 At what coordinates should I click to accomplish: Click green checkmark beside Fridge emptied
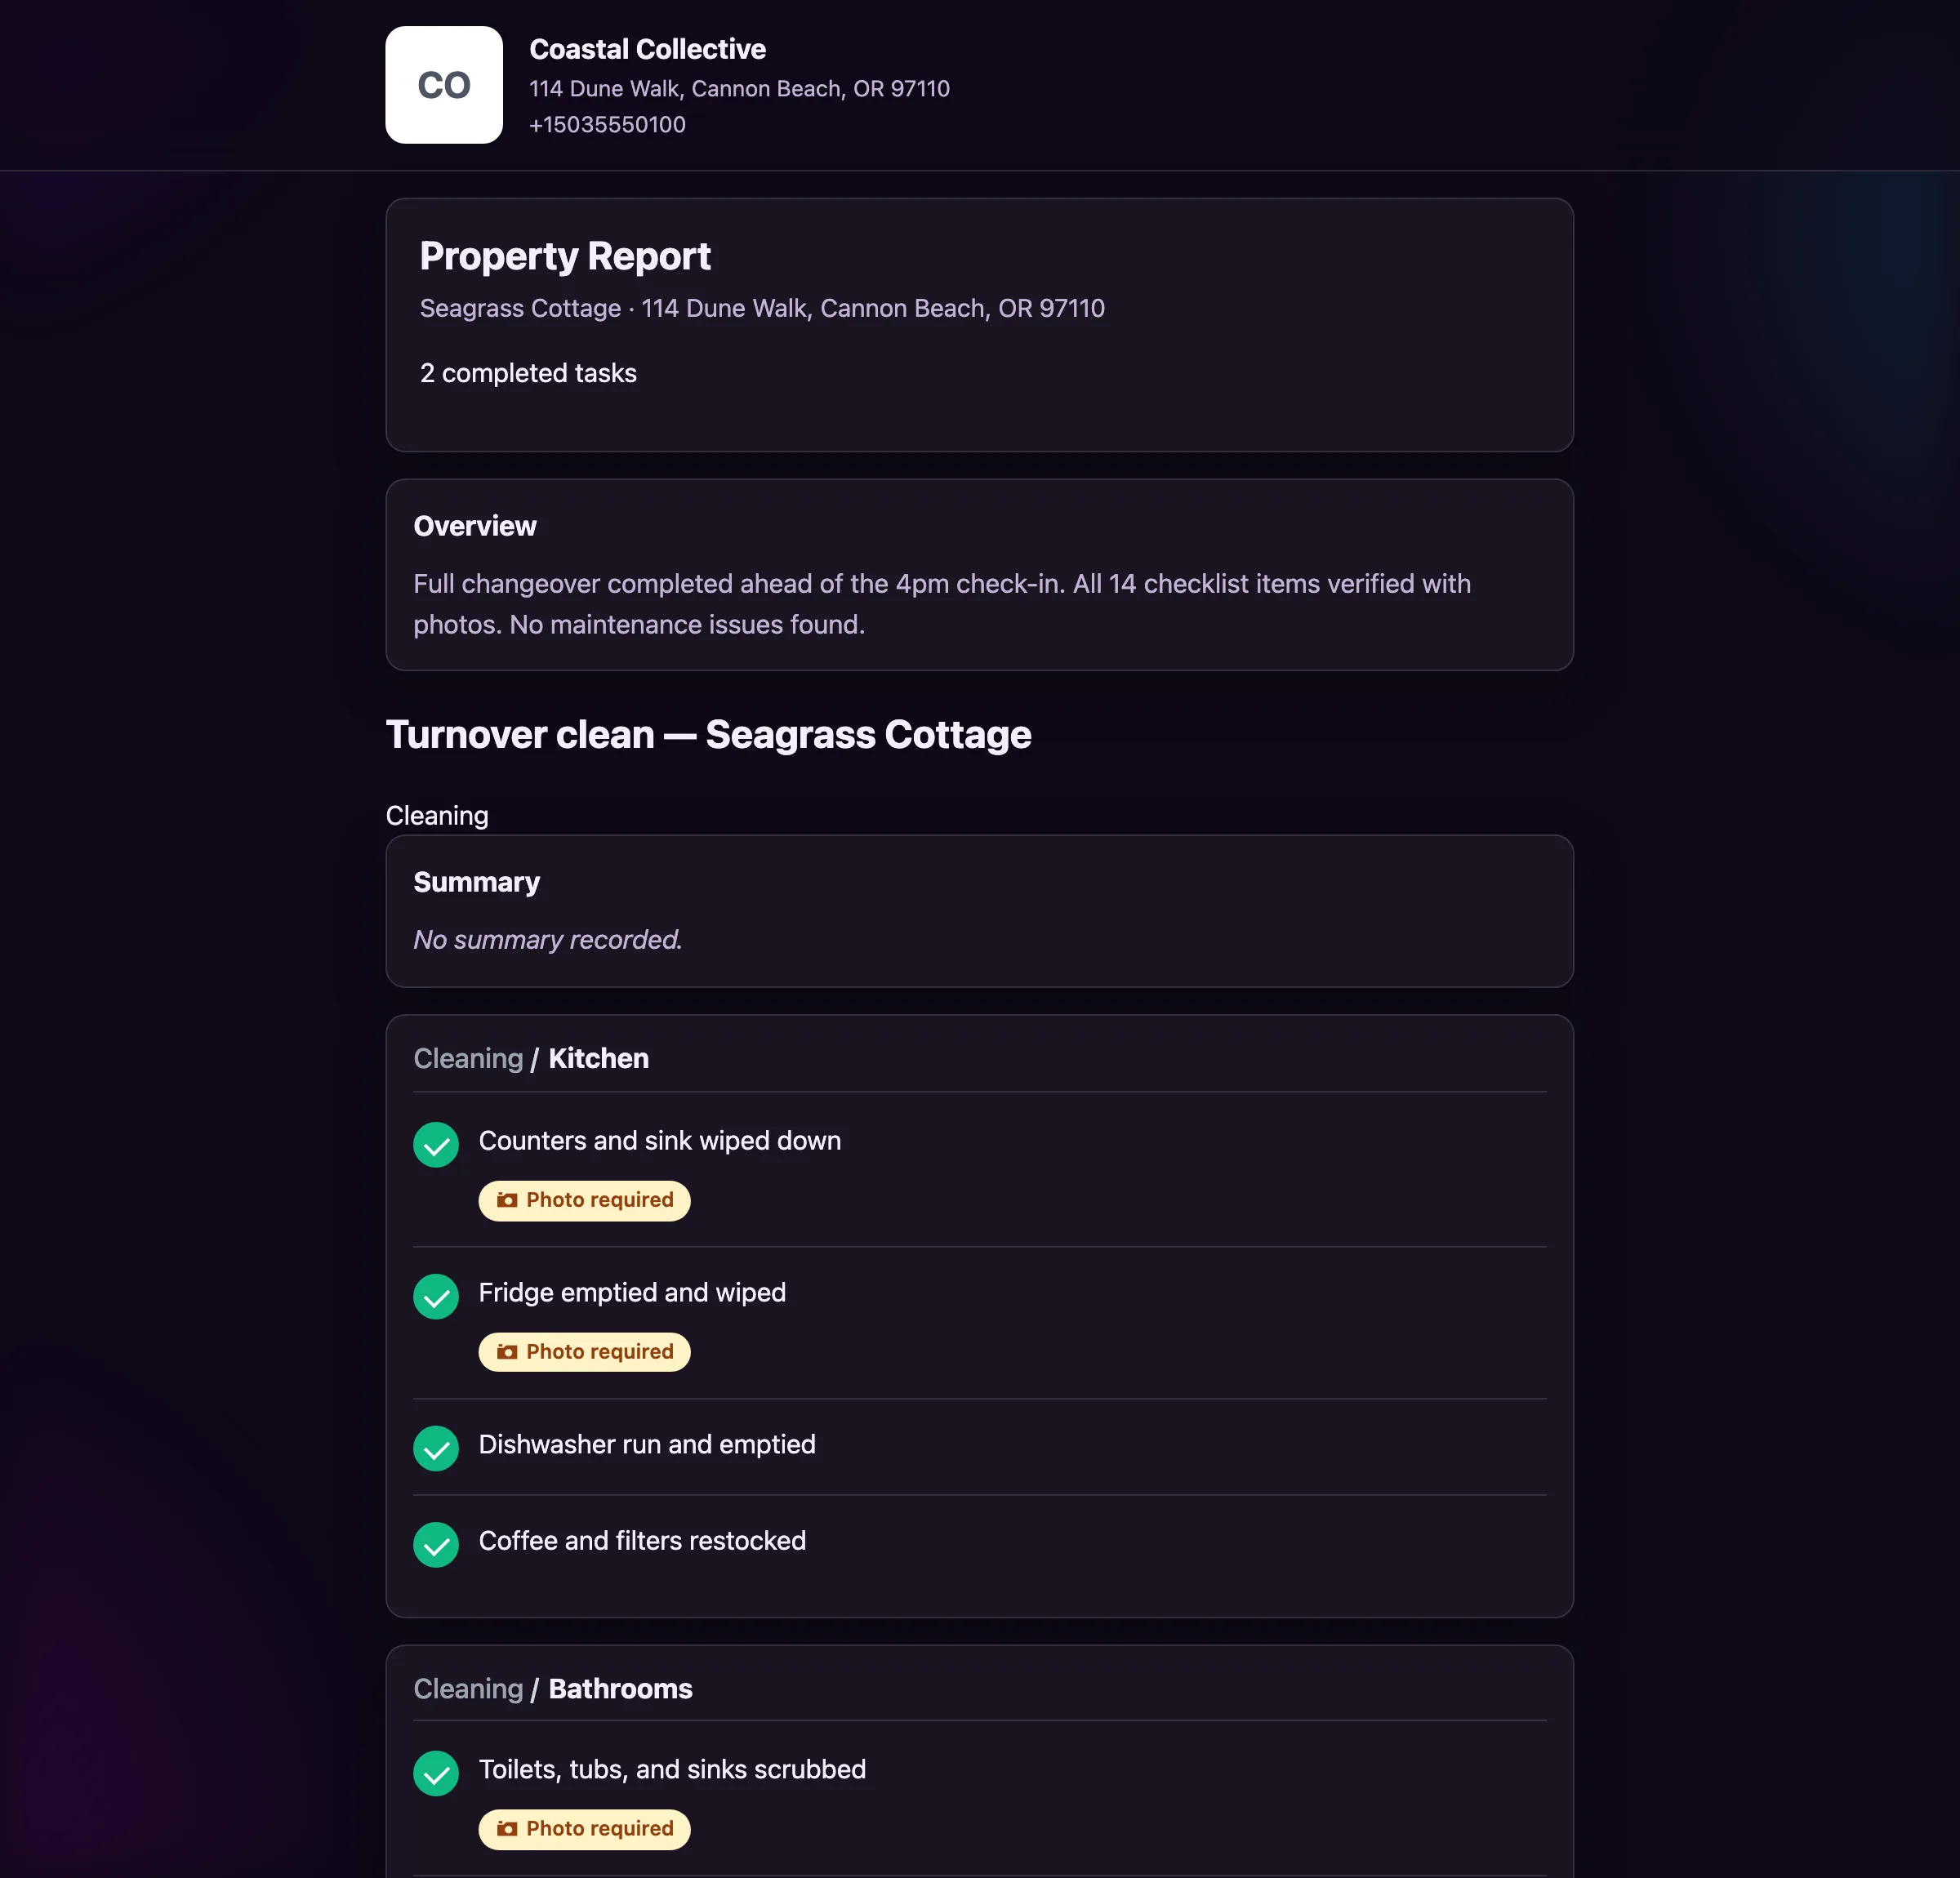click(x=436, y=1297)
